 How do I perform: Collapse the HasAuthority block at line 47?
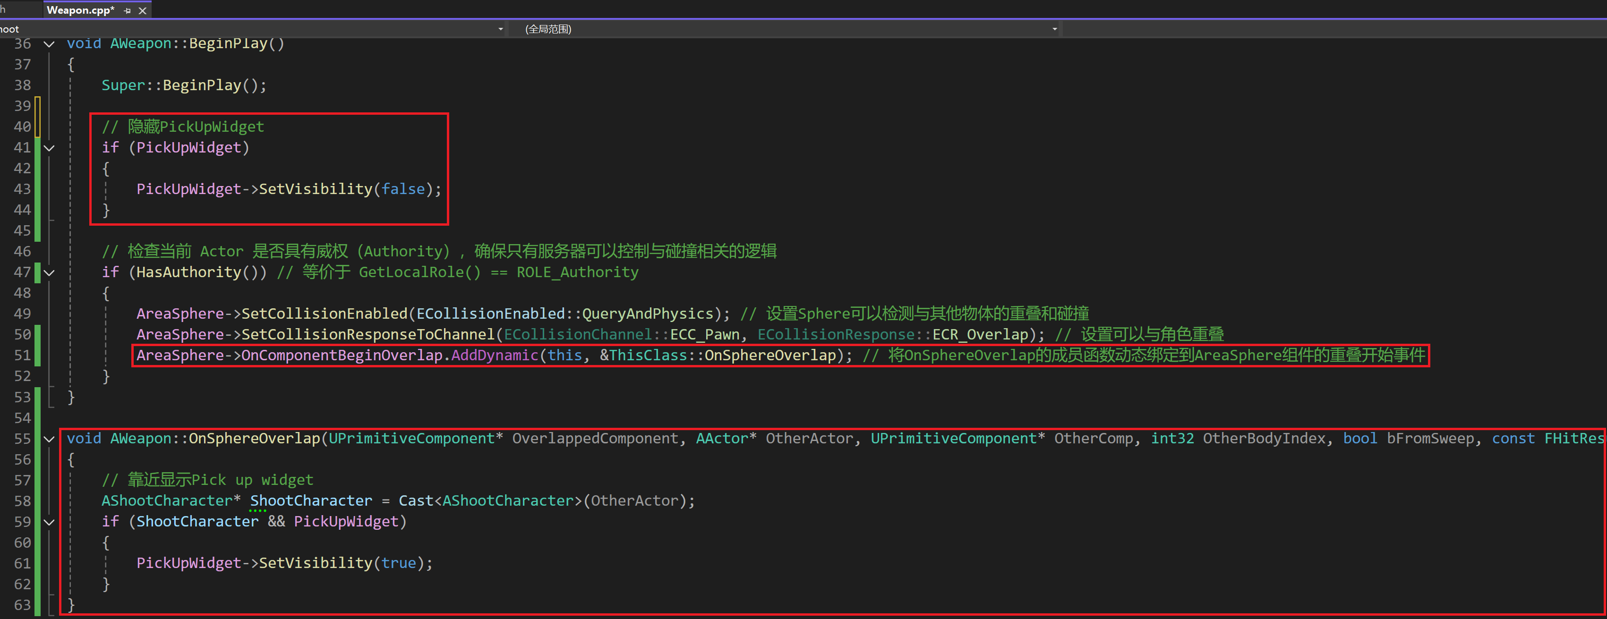coord(49,273)
